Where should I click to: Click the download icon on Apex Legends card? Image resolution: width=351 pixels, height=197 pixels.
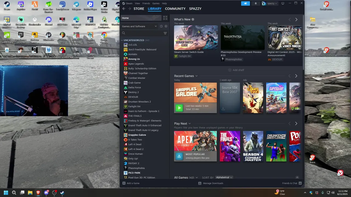click(179, 156)
